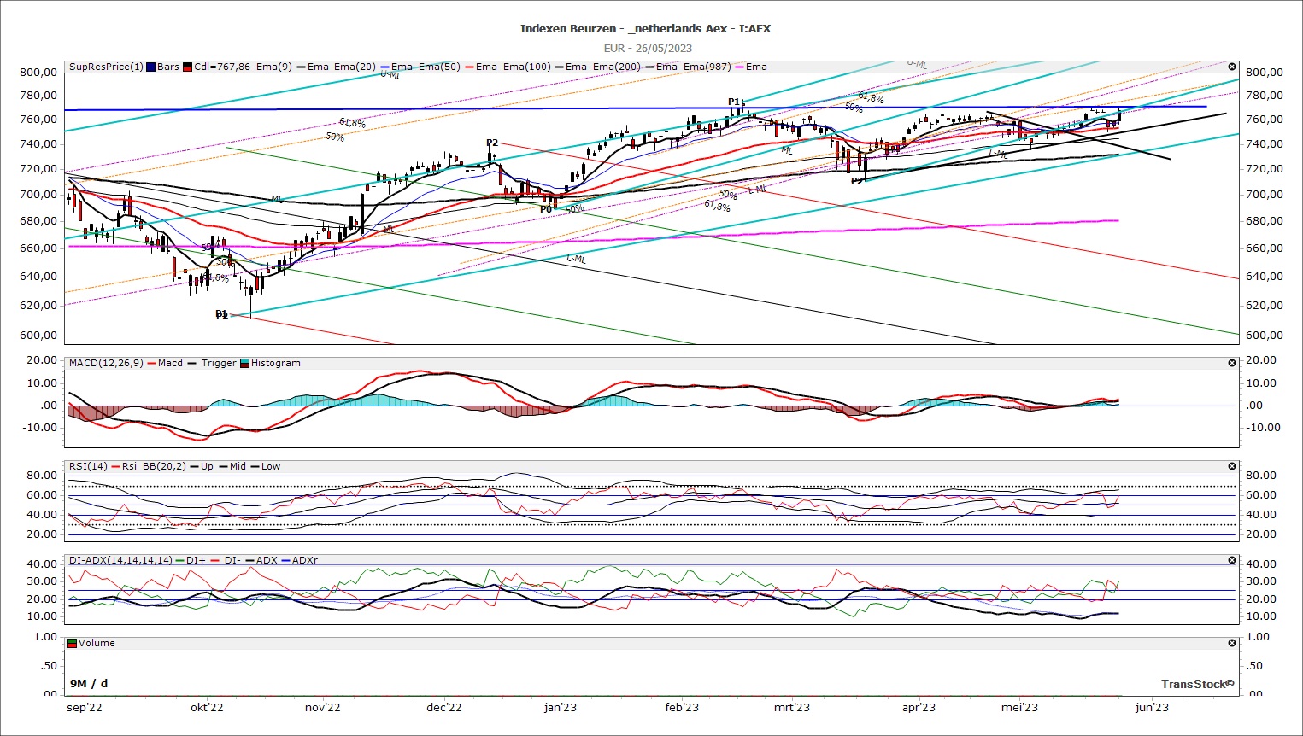Viewport: 1303px width, 736px height.
Task: Click the Volume legend color swatch
Action: point(73,643)
